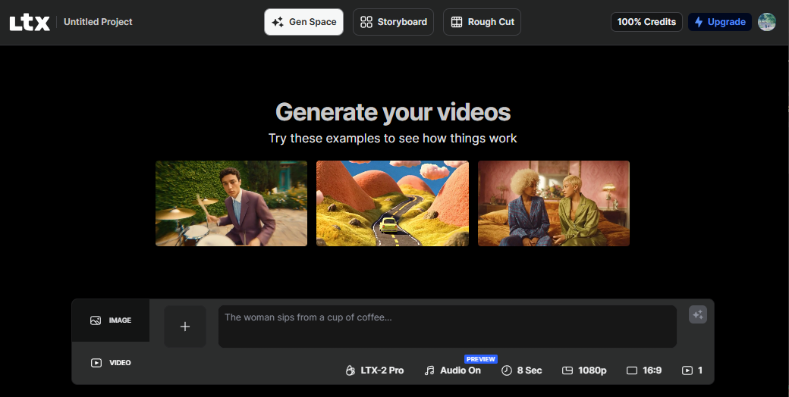Click the Upgrade button

(x=719, y=22)
